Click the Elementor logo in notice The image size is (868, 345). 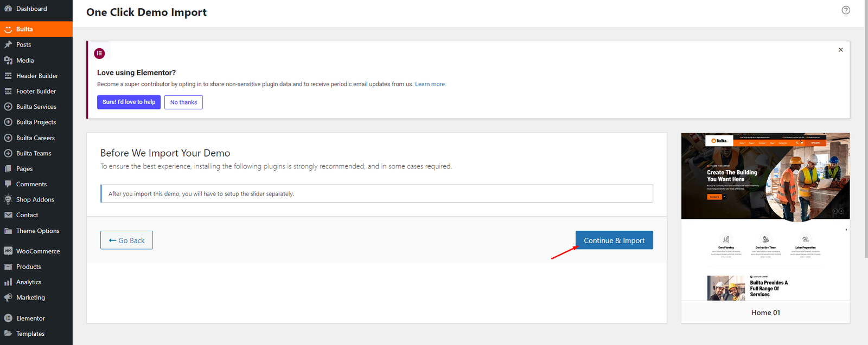(x=99, y=53)
